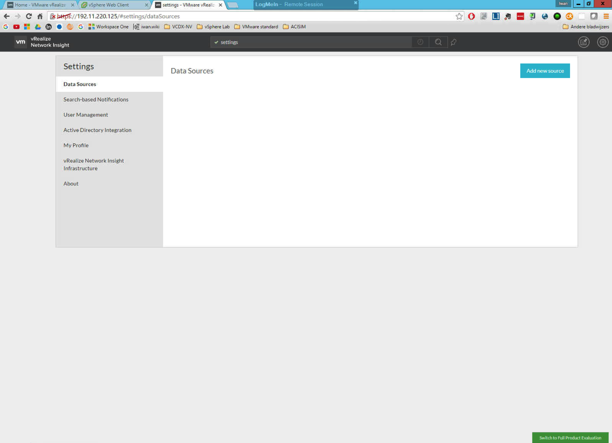Click the VMware vm logo
Image resolution: width=612 pixels, height=443 pixels.
click(x=20, y=42)
